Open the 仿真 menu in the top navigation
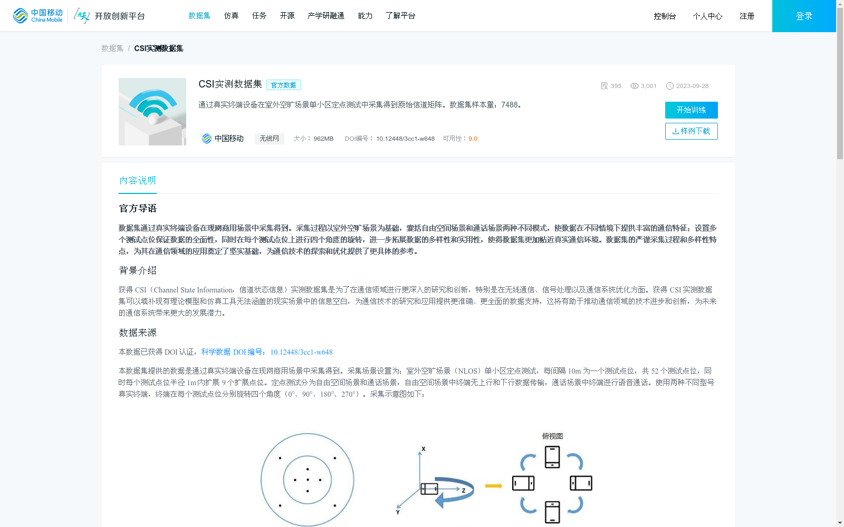This screenshot has width=844, height=527. coord(231,15)
